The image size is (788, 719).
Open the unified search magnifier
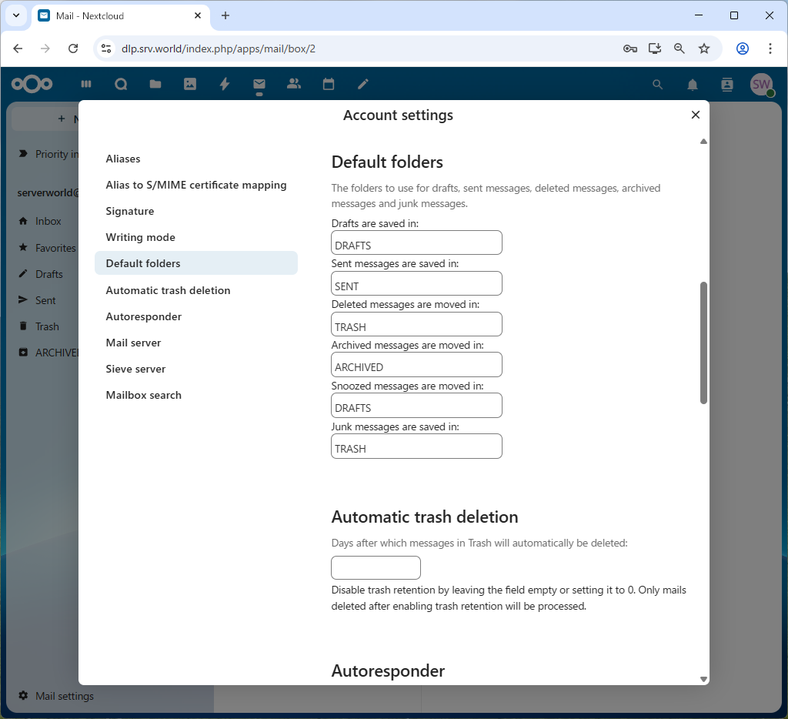click(x=657, y=85)
